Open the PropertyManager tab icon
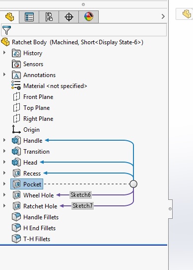The height and width of the screenshot is (270, 193). (x=29, y=17)
